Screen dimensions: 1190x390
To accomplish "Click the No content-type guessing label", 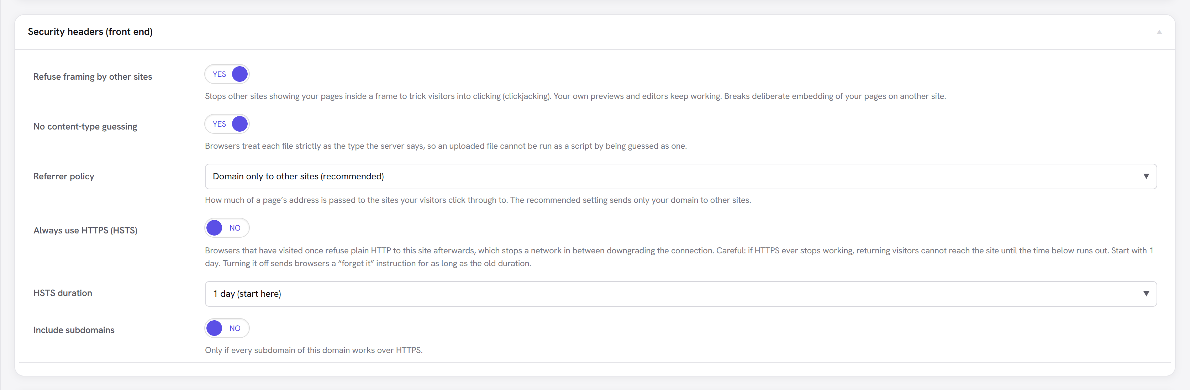I will coord(85,127).
